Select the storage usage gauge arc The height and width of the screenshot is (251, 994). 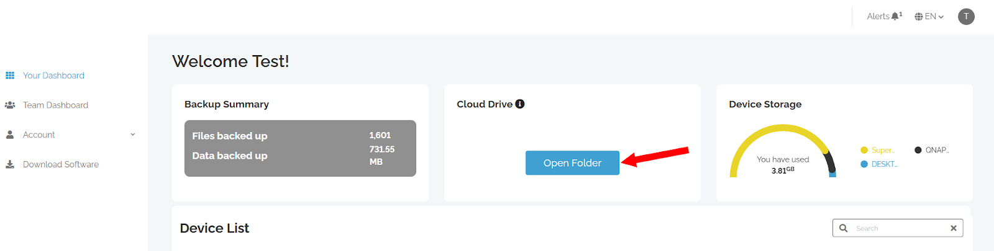pyautogui.click(x=783, y=151)
